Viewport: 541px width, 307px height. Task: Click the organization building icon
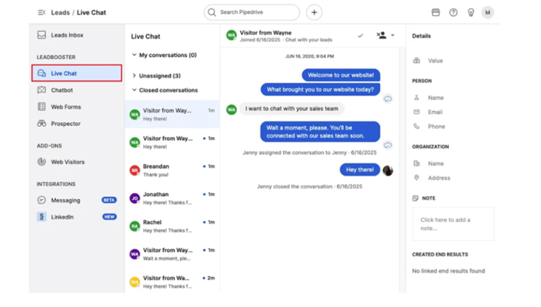(417, 163)
